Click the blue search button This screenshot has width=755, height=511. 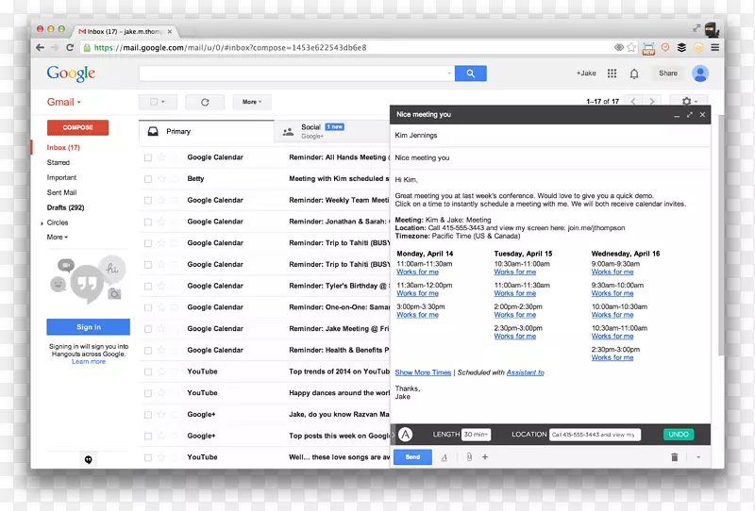tap(470, 74)
